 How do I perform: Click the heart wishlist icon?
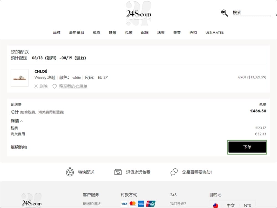pos(54,86)
